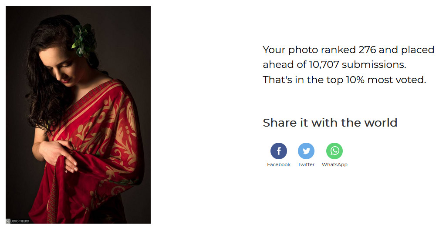
Task: Click the woman's face in the portrait
Action: pyautogui.click(x=61, y=66)
